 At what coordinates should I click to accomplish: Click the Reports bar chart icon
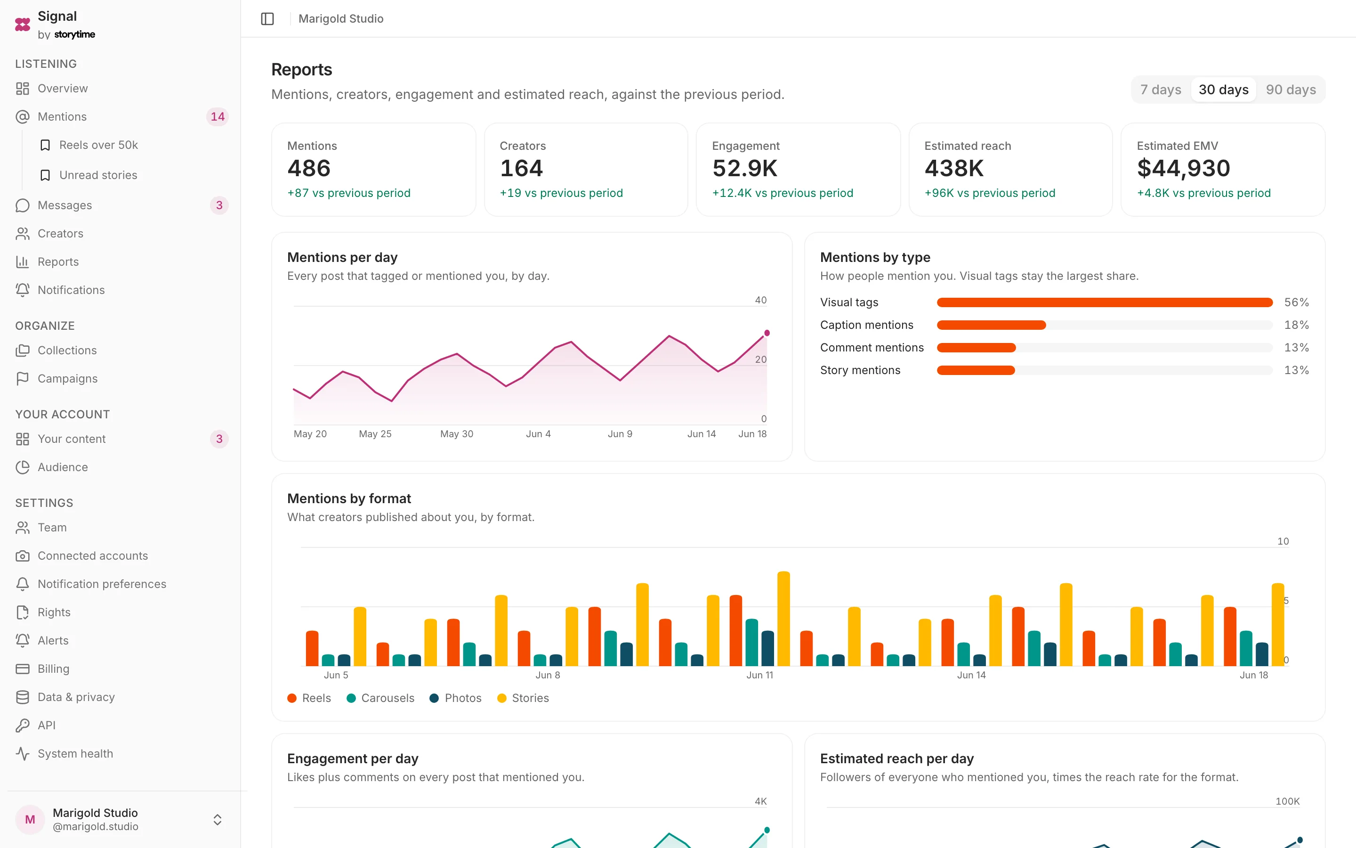(x=23, y=262)
